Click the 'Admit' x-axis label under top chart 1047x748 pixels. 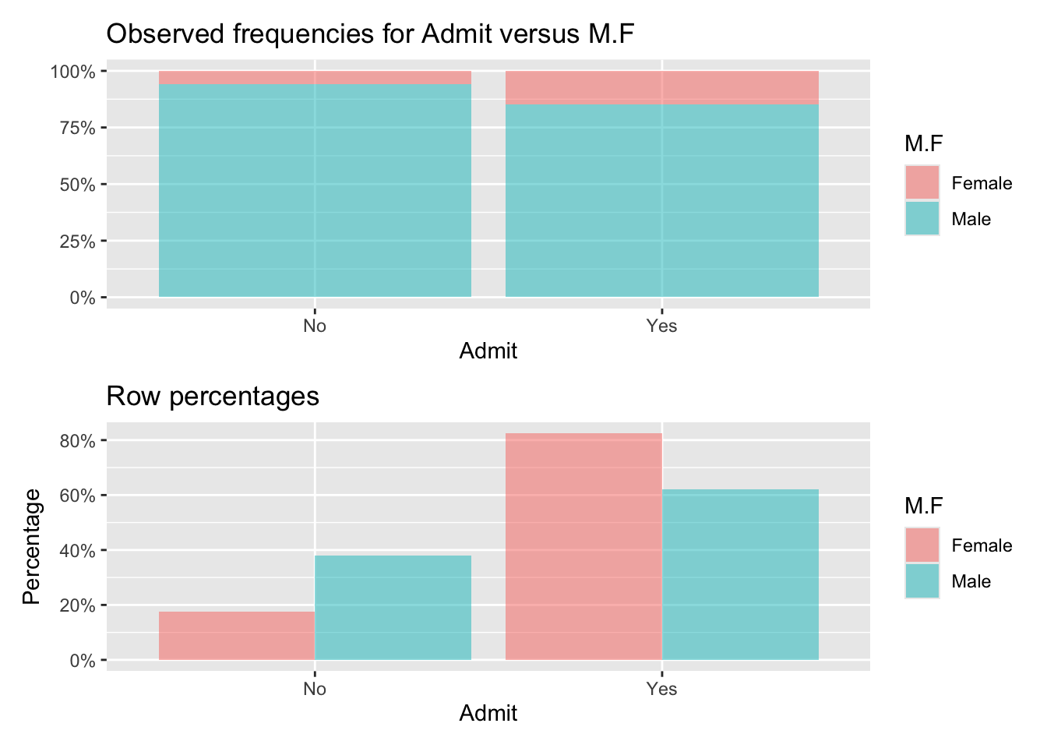tap(488, 351)
